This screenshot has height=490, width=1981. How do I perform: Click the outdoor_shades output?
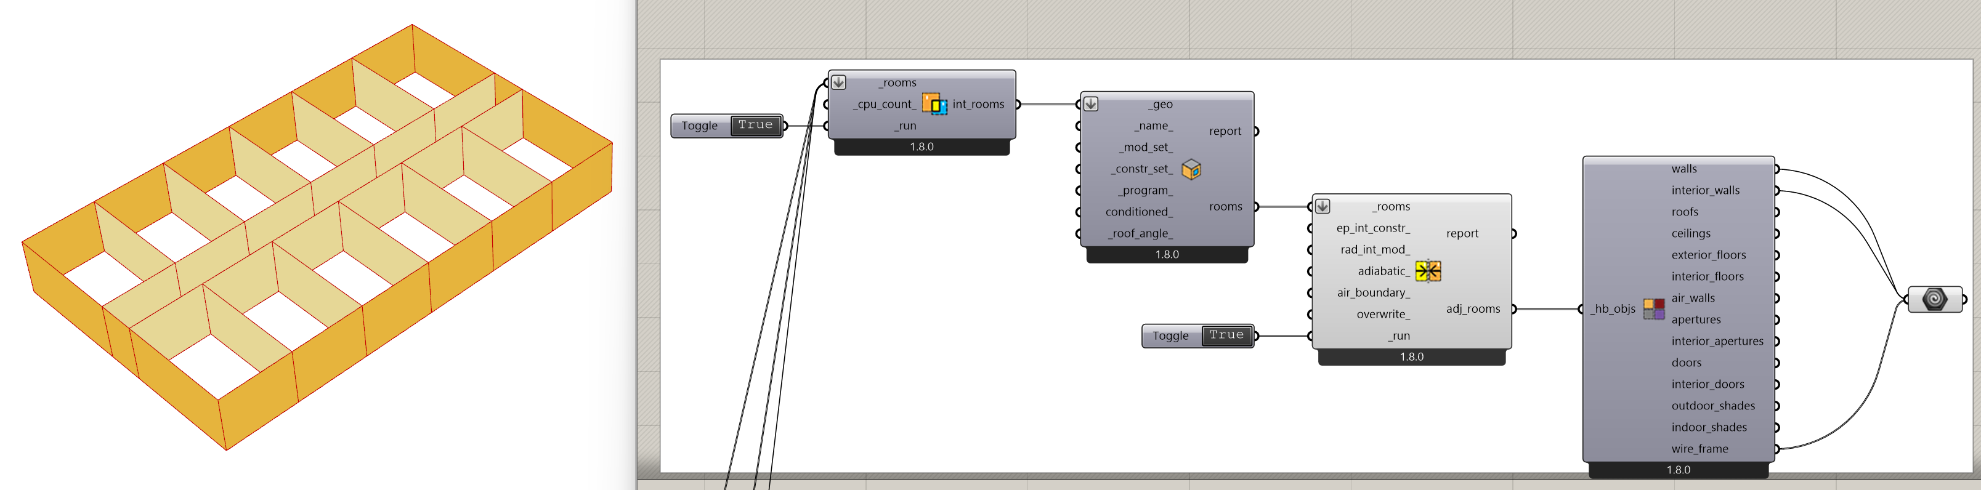[1712, 405]
